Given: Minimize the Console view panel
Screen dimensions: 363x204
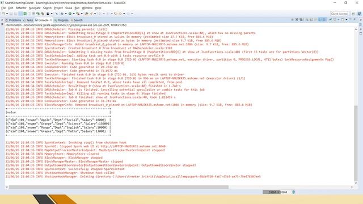Looking at the screenshot, I should click(x=351, y=19).
